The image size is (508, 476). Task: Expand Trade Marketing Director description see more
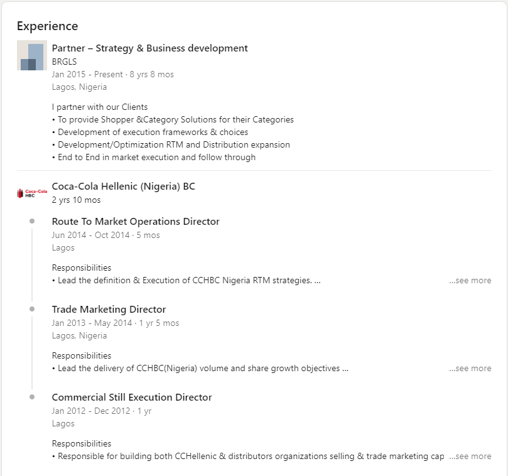[470, 369]
